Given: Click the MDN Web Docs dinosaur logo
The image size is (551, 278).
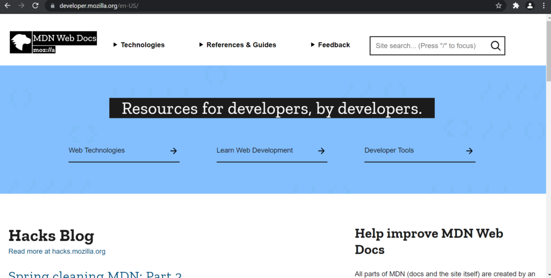Looking at the screenshot, I should [21, 43].
